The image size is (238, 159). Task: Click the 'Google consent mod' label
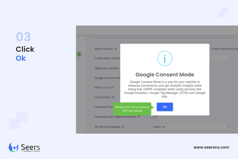point(107,78)
